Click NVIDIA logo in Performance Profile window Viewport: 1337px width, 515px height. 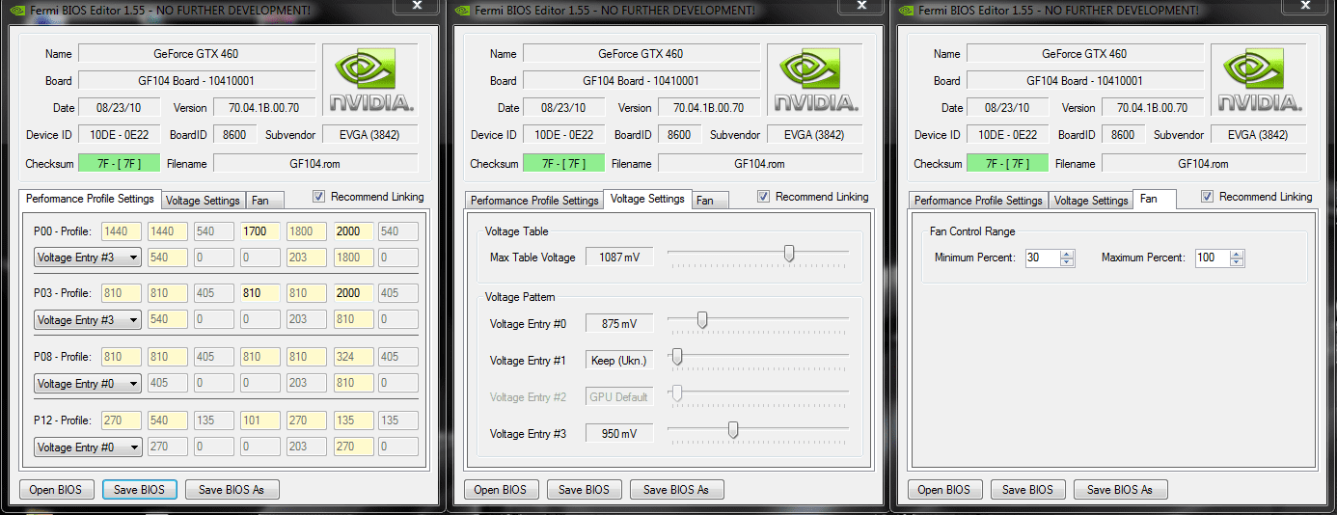point(370,79)
